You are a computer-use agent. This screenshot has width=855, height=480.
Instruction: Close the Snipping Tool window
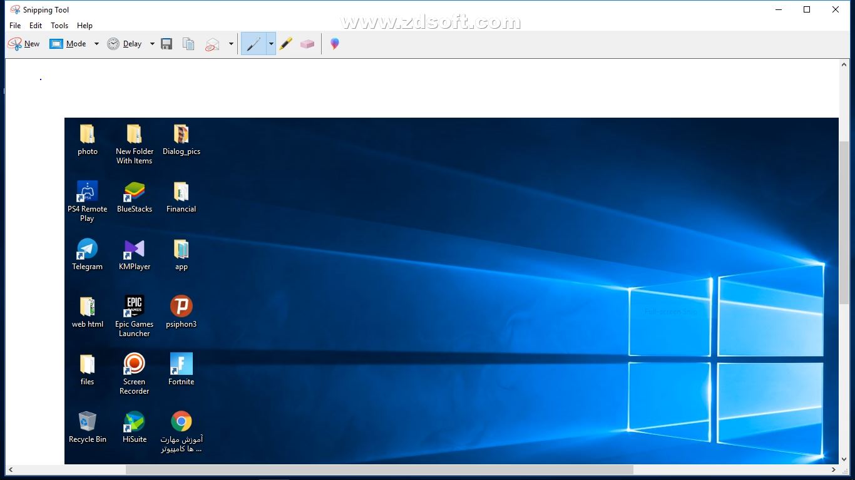coord(836,9)
